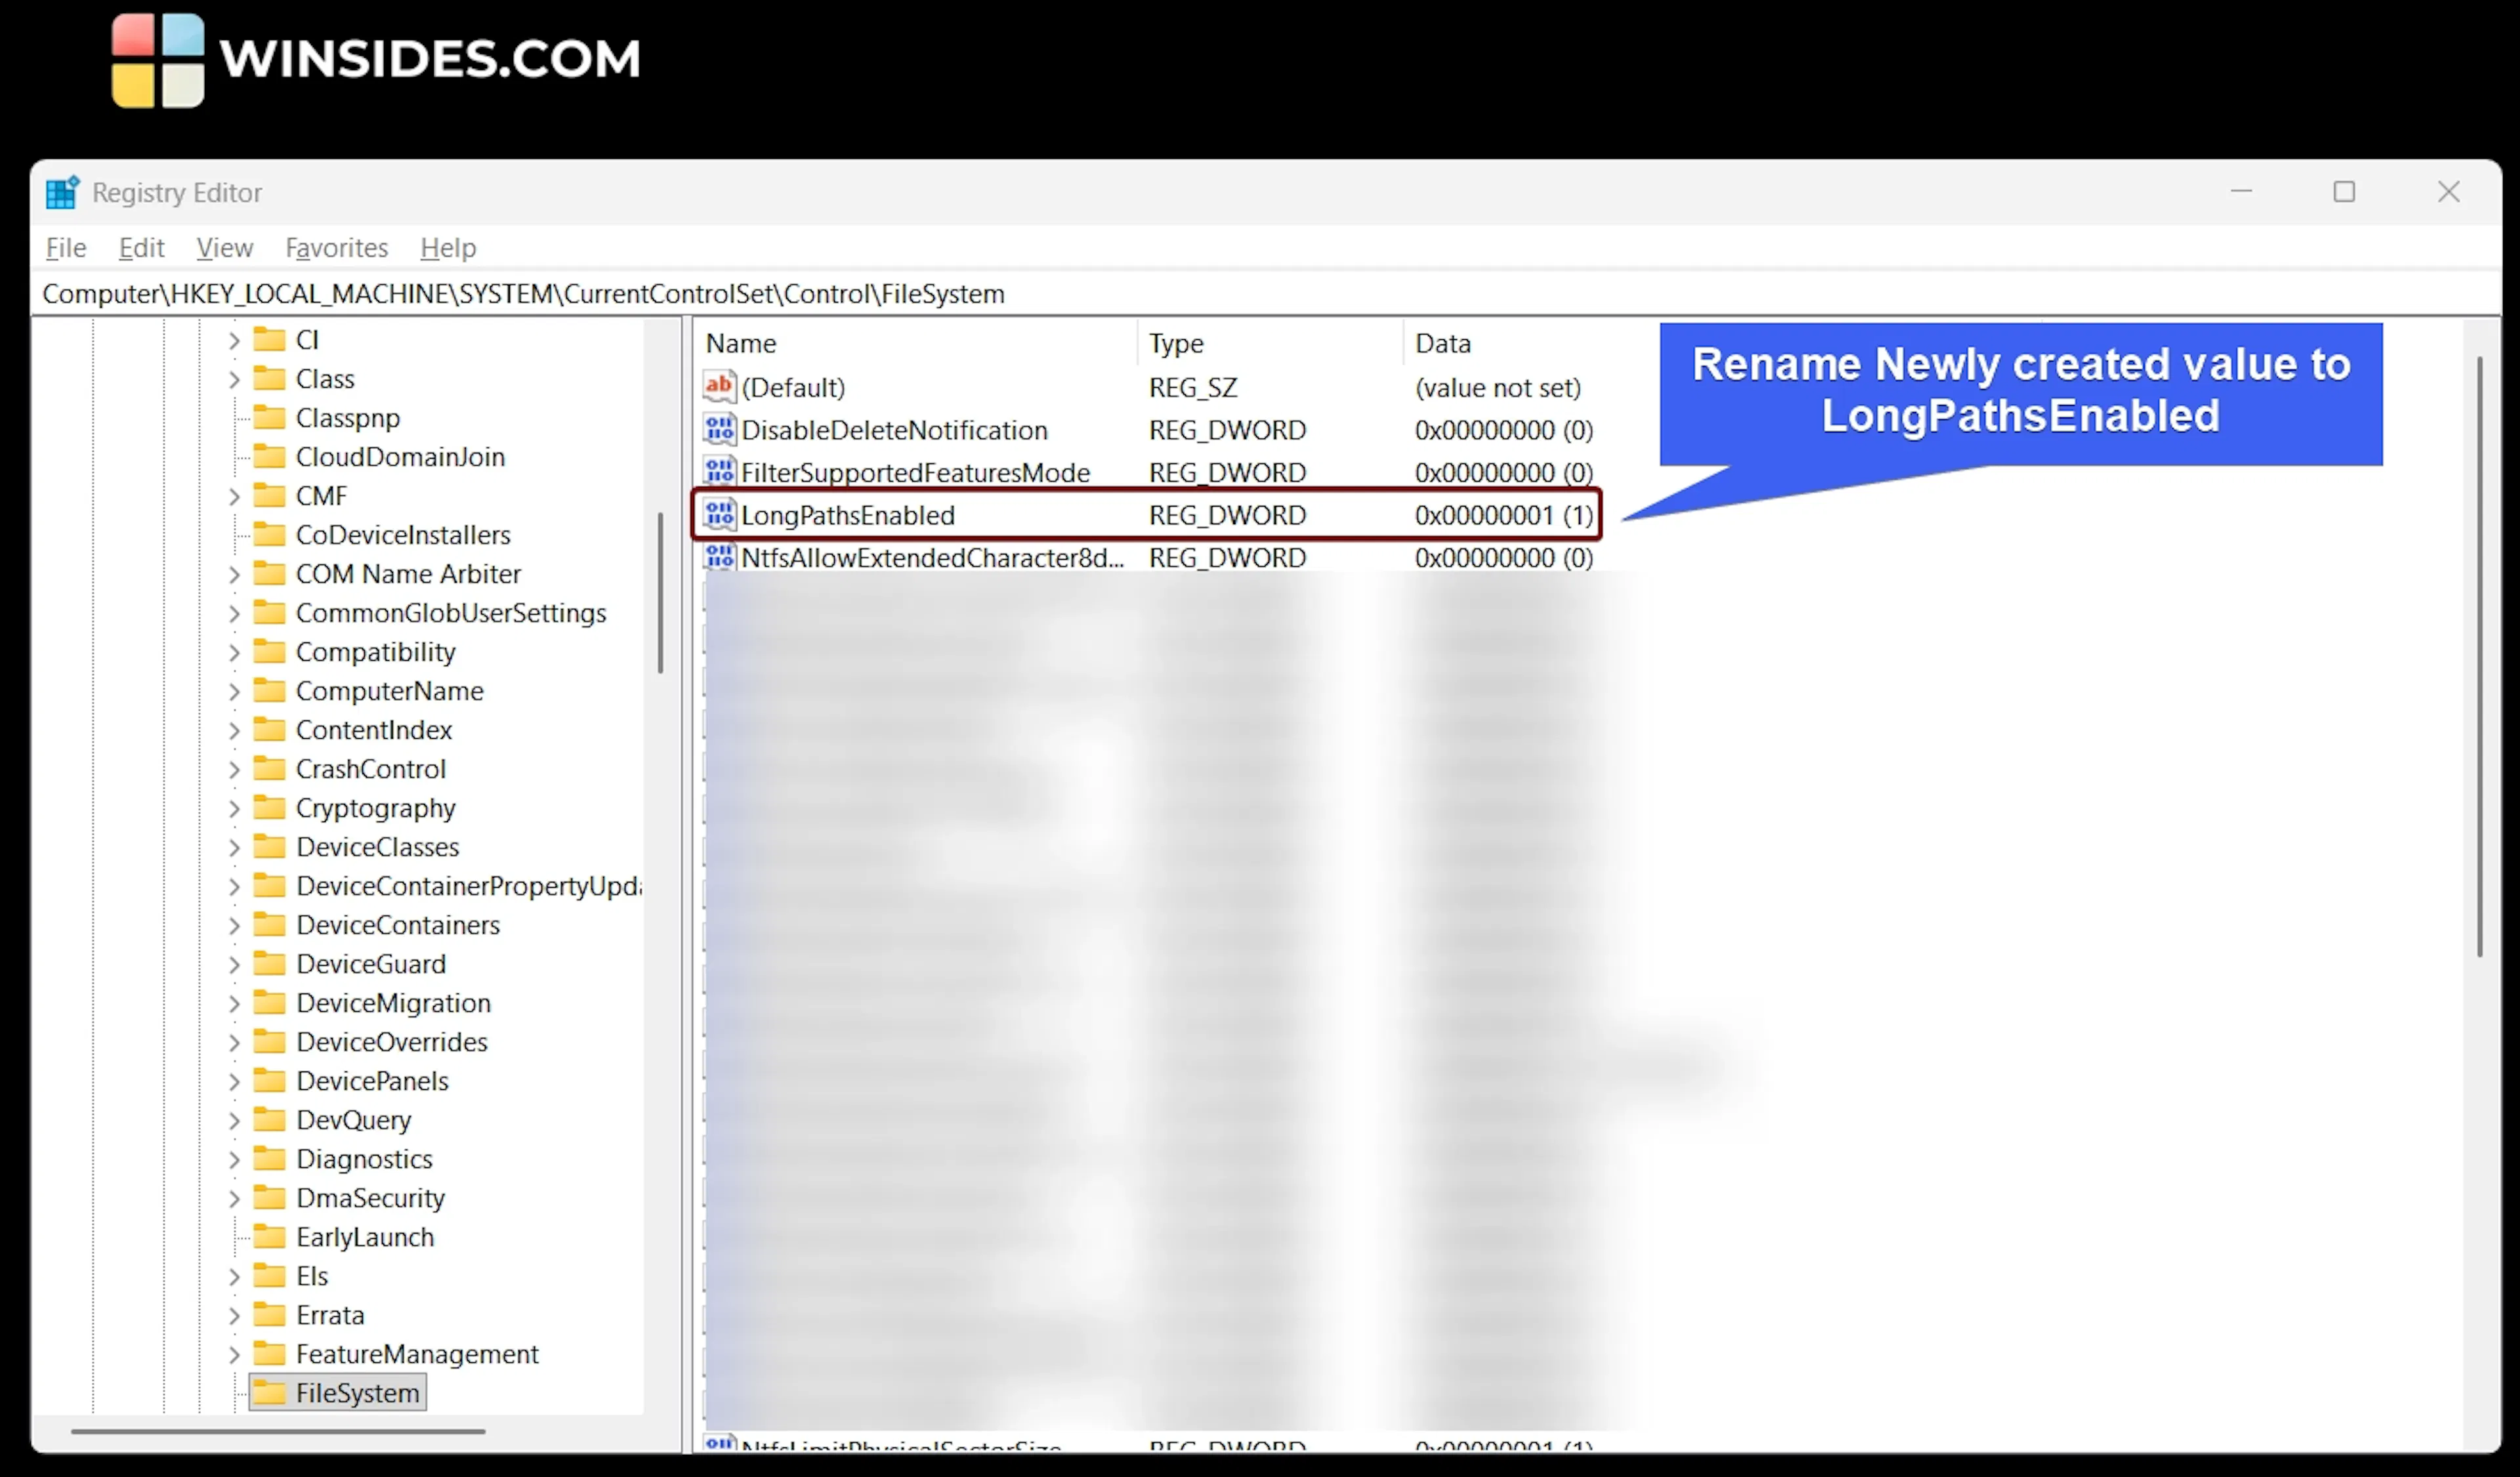Open the Favorites menu
The image size is (2520, 1477).
pos(336,248)
